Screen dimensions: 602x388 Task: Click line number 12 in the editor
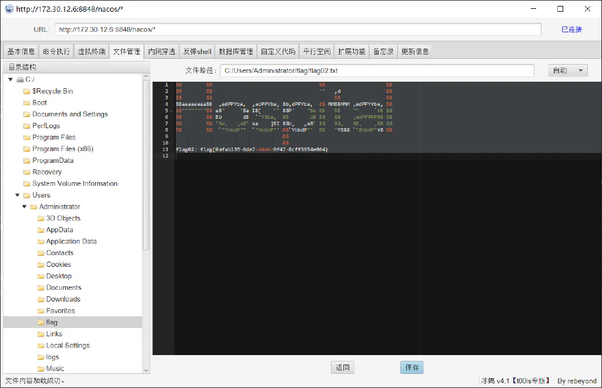pos(165,156)
